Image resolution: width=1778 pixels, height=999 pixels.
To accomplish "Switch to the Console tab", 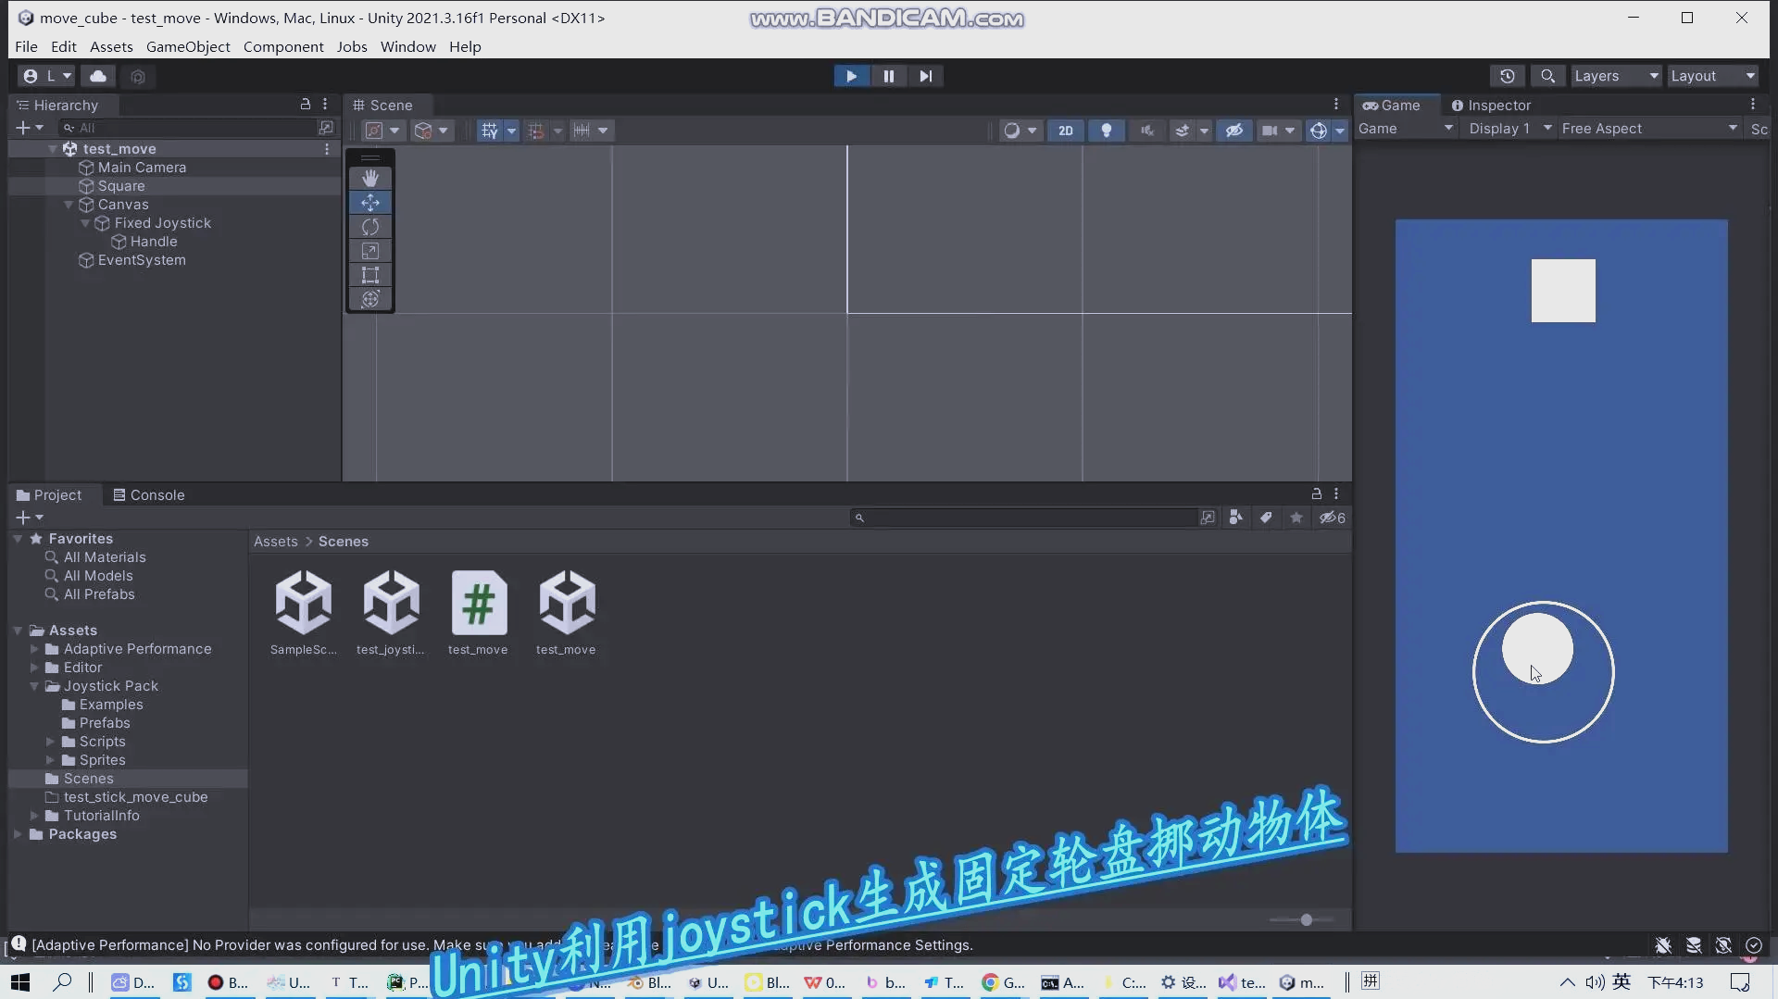I will coord(149,495).
